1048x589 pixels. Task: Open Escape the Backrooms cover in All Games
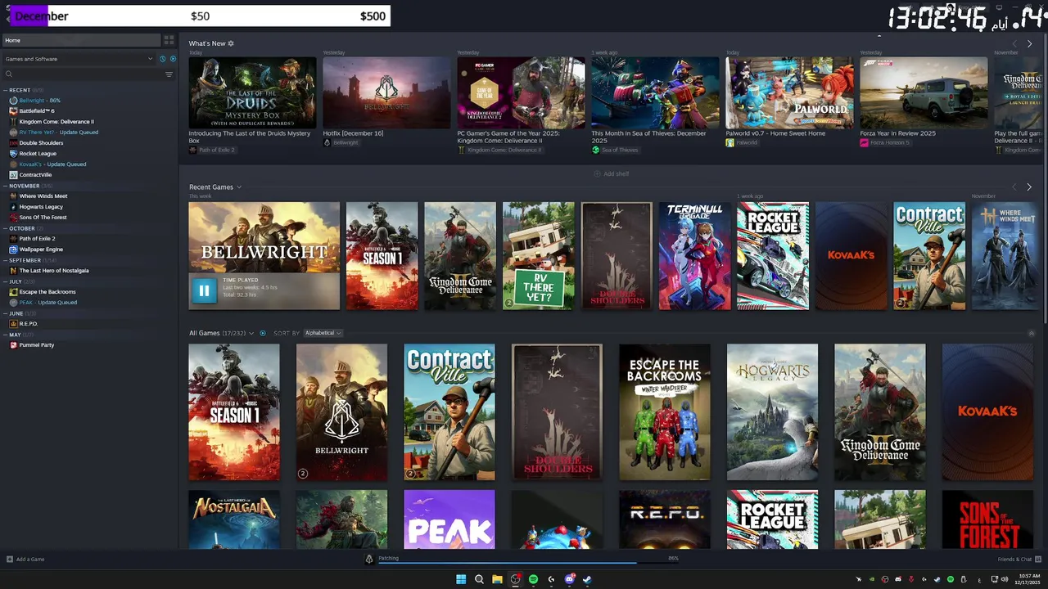click(665, 412)
